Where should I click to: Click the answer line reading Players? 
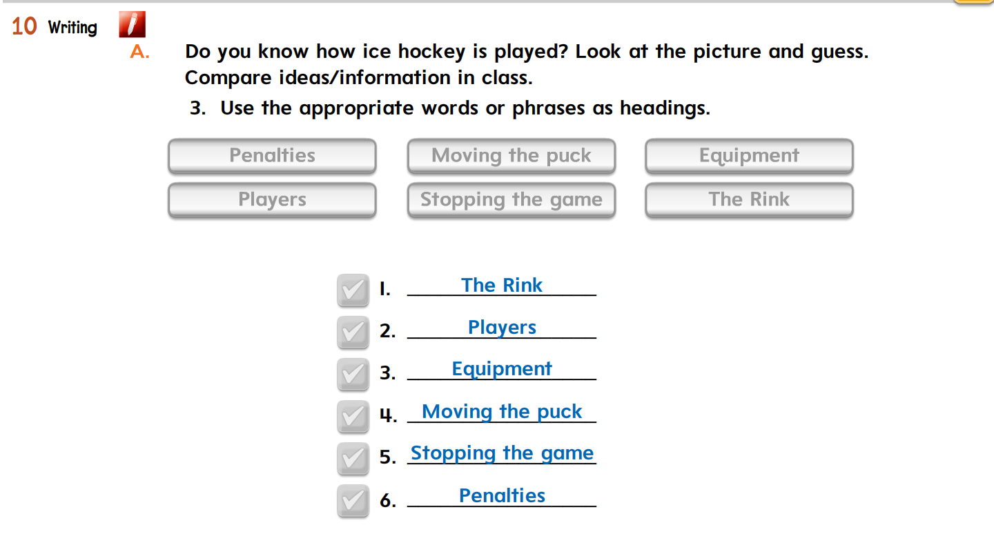coord(502,328)
